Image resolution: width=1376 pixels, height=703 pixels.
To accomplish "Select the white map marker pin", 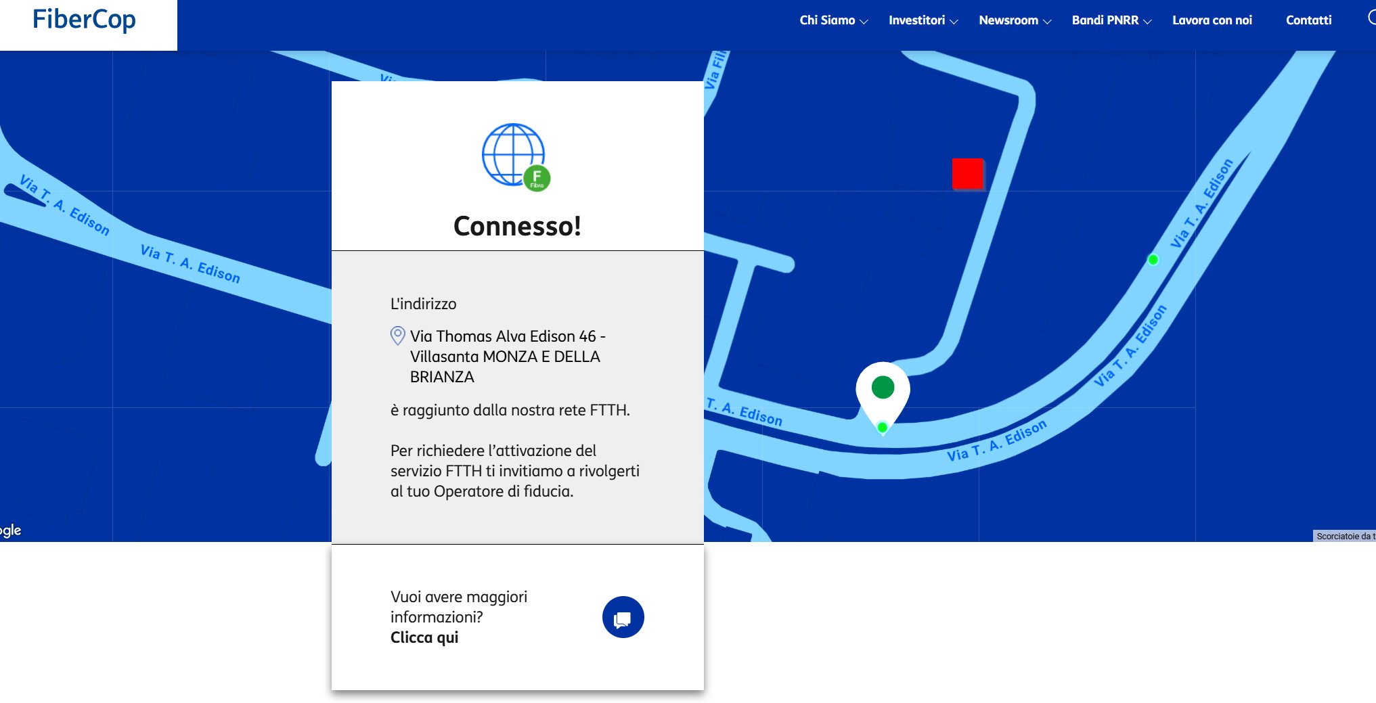I will tap(883, 398).
